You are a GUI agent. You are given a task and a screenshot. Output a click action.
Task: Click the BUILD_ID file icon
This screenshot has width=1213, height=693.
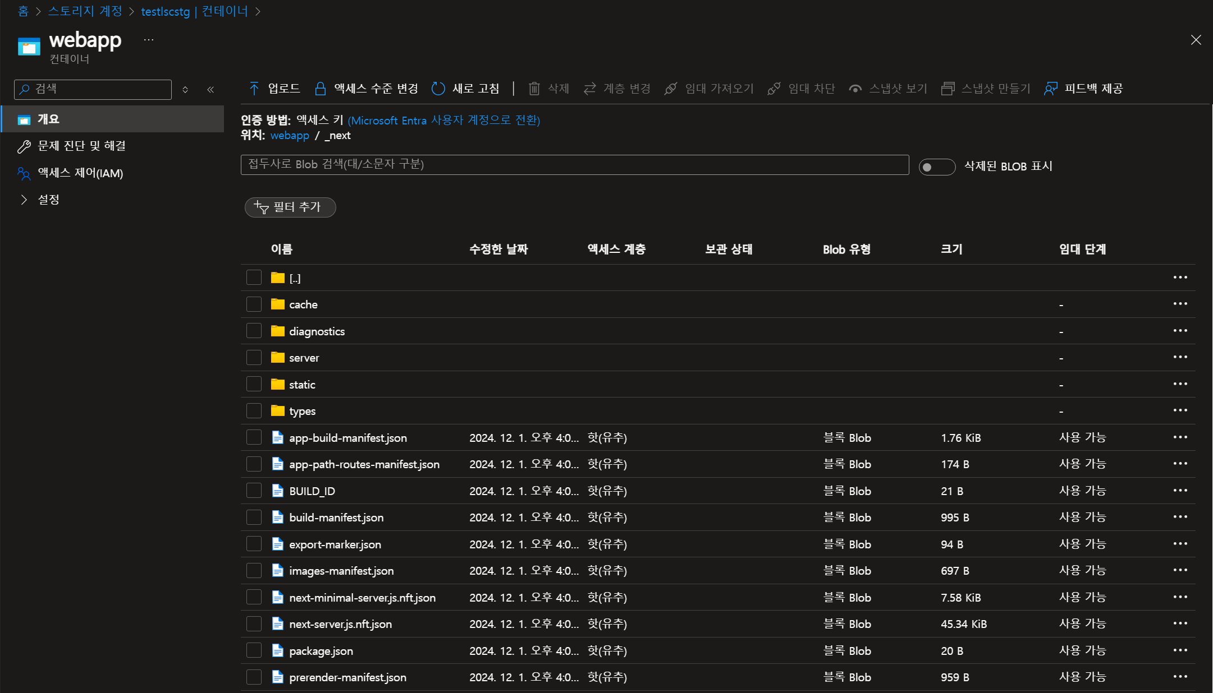click(277, 491)
